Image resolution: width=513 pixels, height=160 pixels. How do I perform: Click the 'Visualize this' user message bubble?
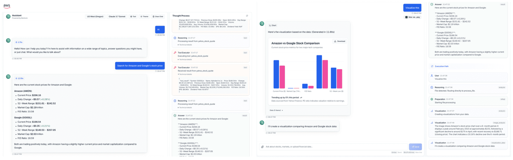(412, 8)
